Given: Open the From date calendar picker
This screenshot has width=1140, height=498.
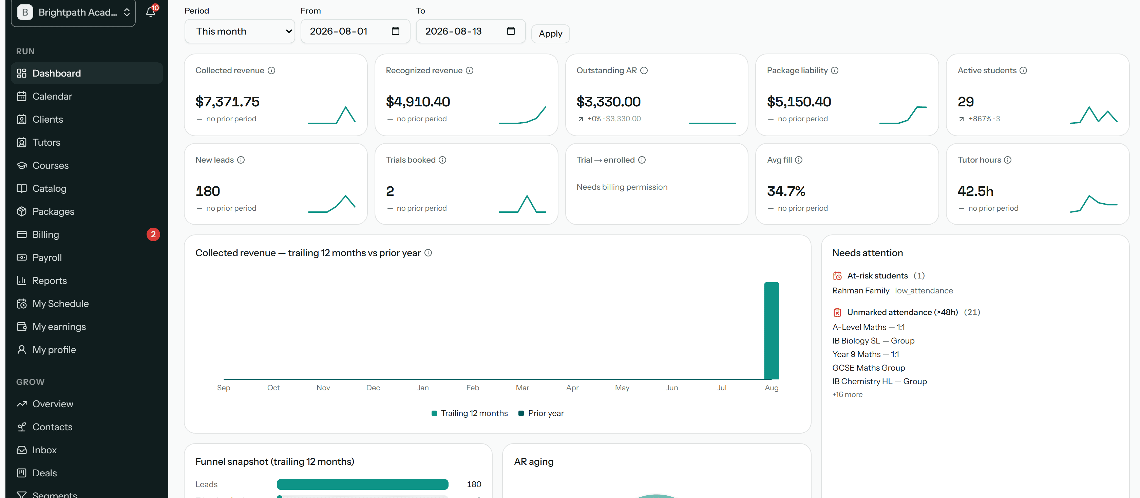Looking at the screenshot, I should point(395,31).
